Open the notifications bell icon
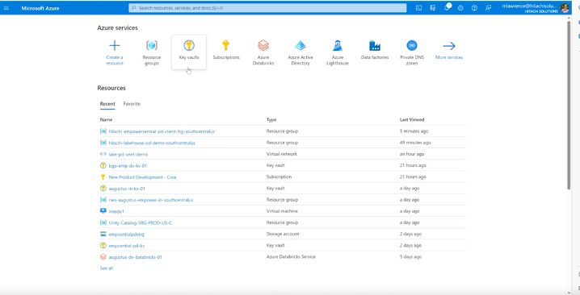 (x=447, y=8)
